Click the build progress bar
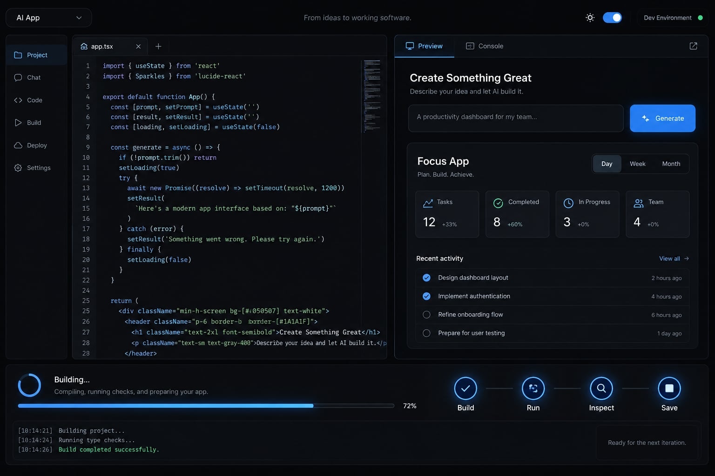 206,406
